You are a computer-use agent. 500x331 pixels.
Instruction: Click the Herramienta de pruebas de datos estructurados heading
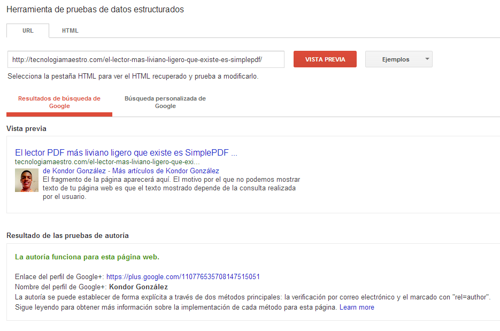(x=95, y=10)
